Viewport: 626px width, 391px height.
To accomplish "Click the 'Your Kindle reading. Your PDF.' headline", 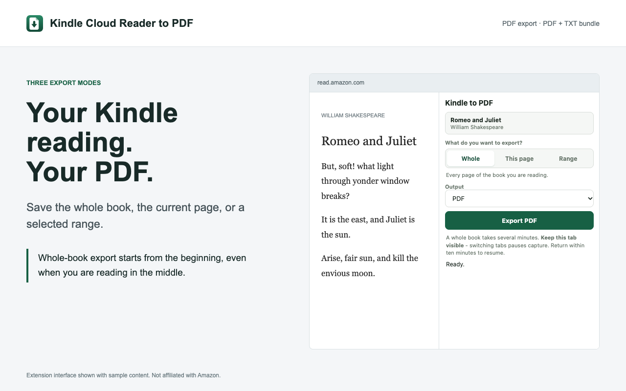I will (x=102, y=142).
